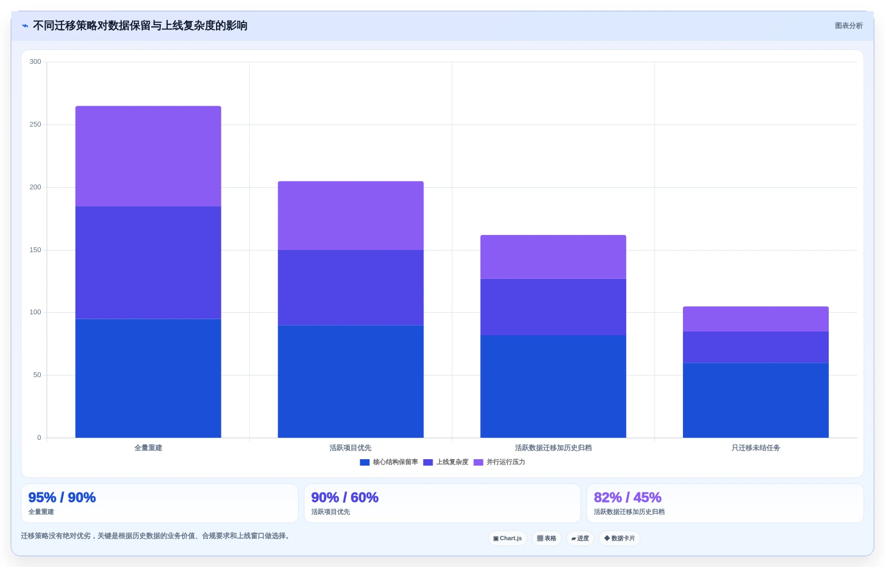The height and width of the screenshot is (567, 885).
Task: Click the y-axis value 250
Action: coord(35,124)
